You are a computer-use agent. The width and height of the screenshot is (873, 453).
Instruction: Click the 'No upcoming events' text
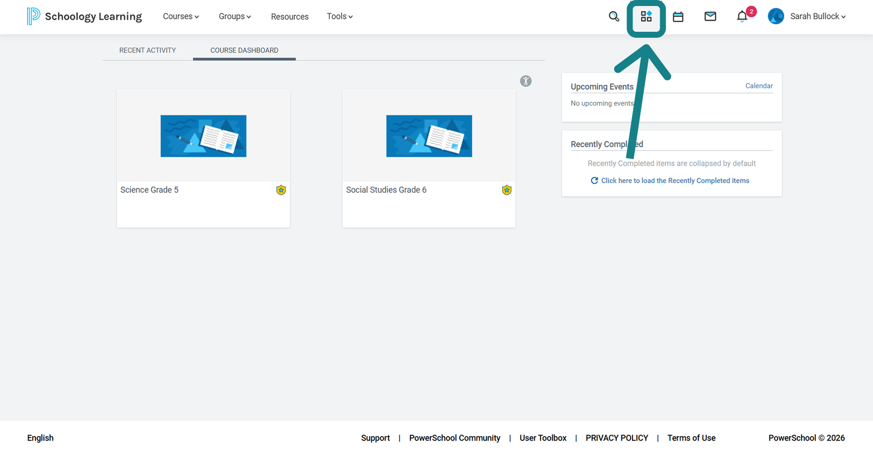coord(603,103)
